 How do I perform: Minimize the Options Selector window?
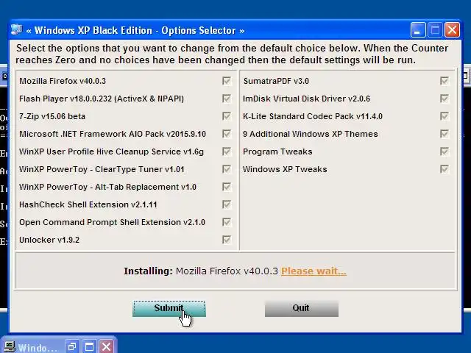pyautogui.click(x=418, y=30)
